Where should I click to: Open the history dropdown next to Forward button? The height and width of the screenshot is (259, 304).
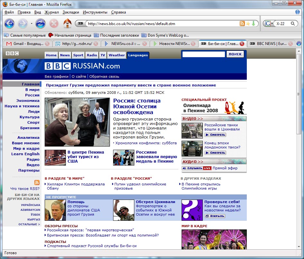coord(31,24)
